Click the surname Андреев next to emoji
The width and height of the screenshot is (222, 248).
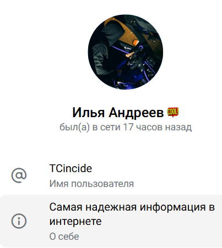point(136,113)
